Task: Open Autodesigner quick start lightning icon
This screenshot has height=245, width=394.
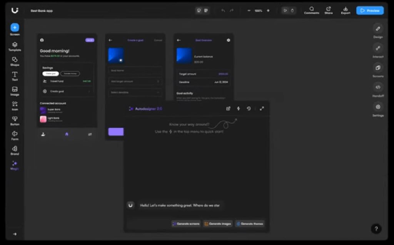Action: (x=238, y=109)
